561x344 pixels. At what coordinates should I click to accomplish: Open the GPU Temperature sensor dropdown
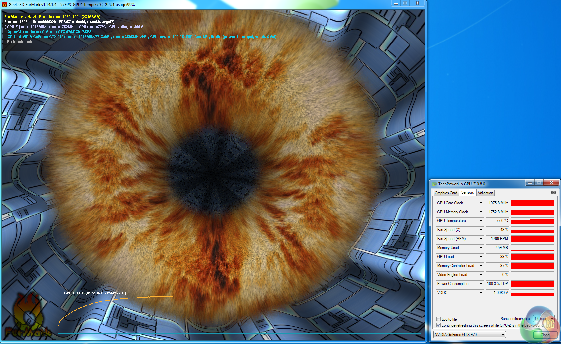480,221
